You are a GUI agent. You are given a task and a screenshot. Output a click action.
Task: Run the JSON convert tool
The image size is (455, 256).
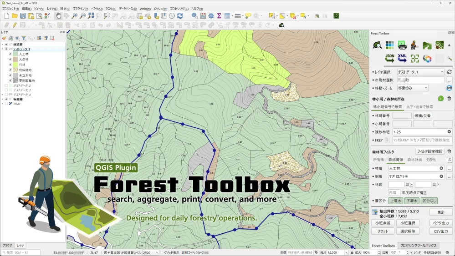(x=390, y=58)
